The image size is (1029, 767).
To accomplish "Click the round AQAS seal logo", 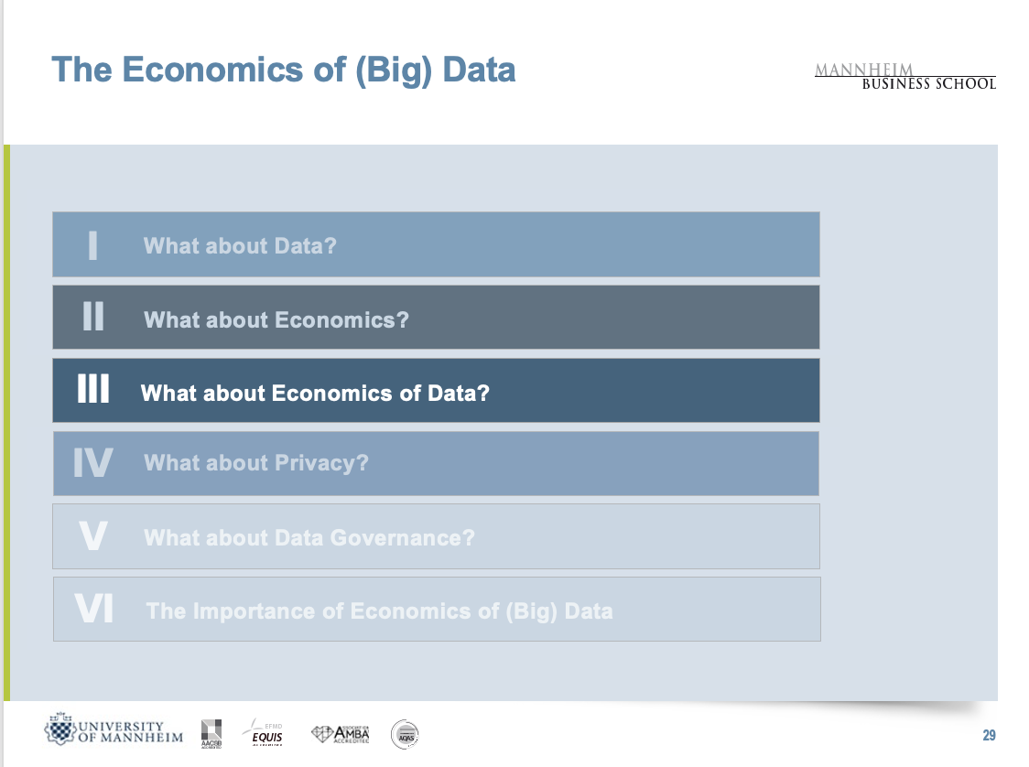I will pos(405,734).
